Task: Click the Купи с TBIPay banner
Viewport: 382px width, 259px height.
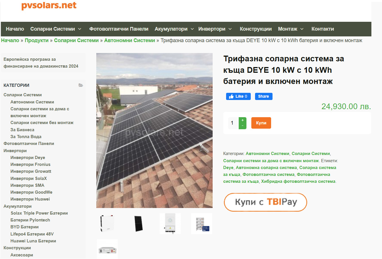Action: (265, 202)
